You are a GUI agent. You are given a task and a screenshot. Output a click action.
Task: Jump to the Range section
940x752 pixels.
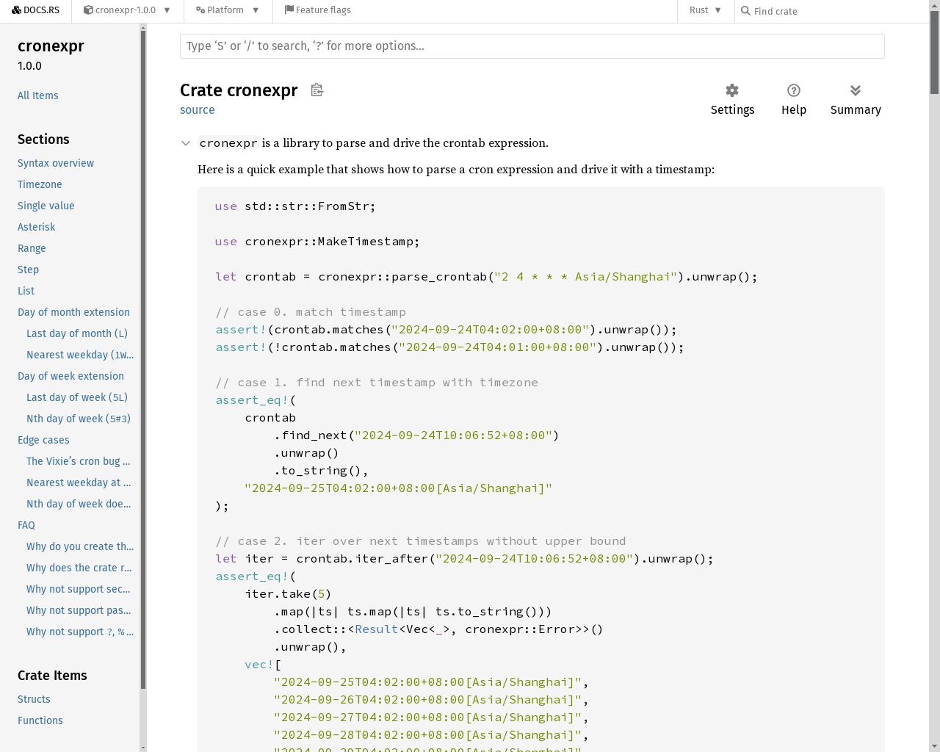pyautogui.click(x=32, y=248)
